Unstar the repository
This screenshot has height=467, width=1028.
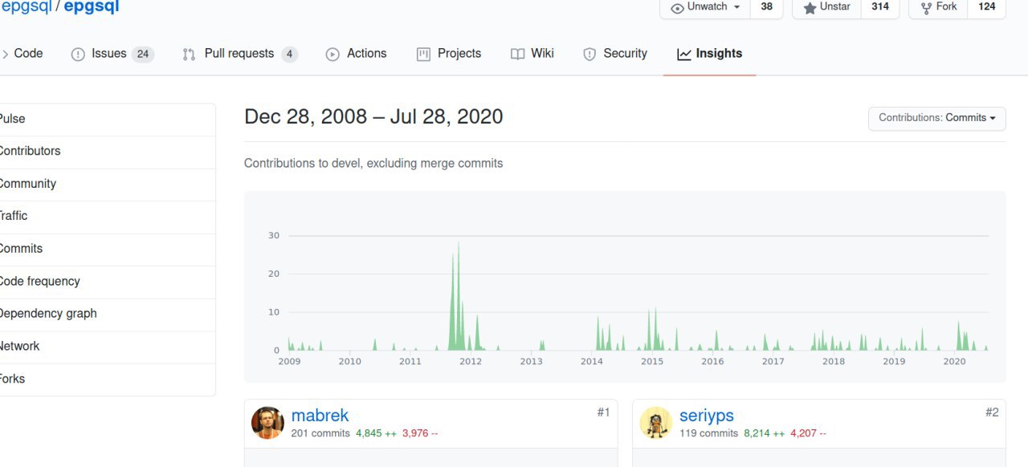[826, 7]
